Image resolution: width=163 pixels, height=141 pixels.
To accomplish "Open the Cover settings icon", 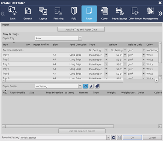I will (104, 11).
